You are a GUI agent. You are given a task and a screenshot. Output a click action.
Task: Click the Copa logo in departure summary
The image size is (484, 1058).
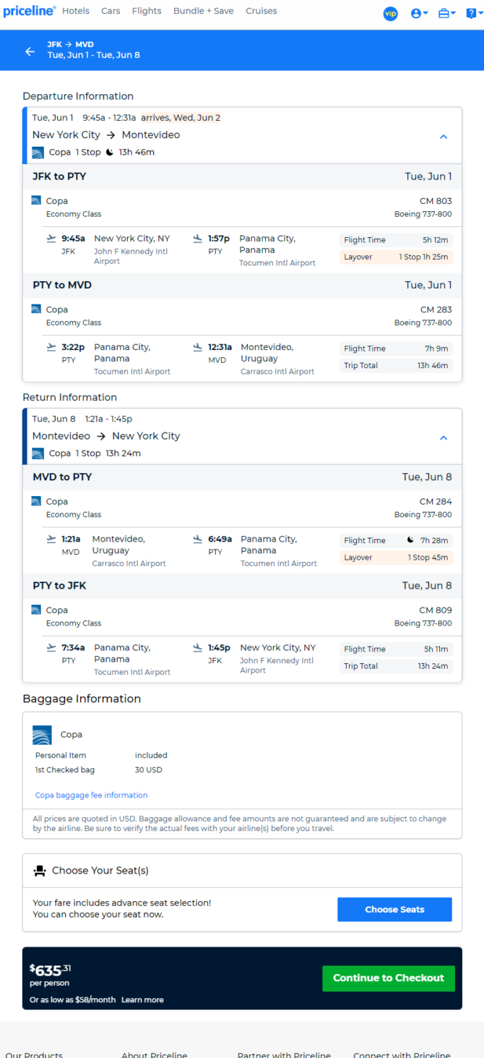[x=38, y=153]
